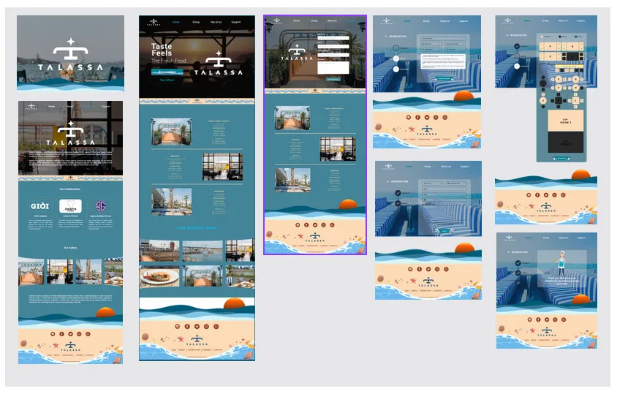Click Support in the Taste Feels page navbar

[x=236, y=22]
